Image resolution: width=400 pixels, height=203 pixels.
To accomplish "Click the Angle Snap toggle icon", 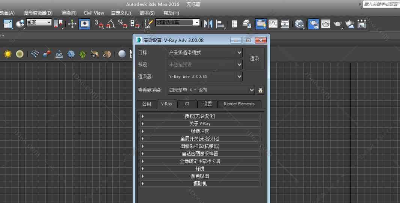I will [x=110, y=24].
